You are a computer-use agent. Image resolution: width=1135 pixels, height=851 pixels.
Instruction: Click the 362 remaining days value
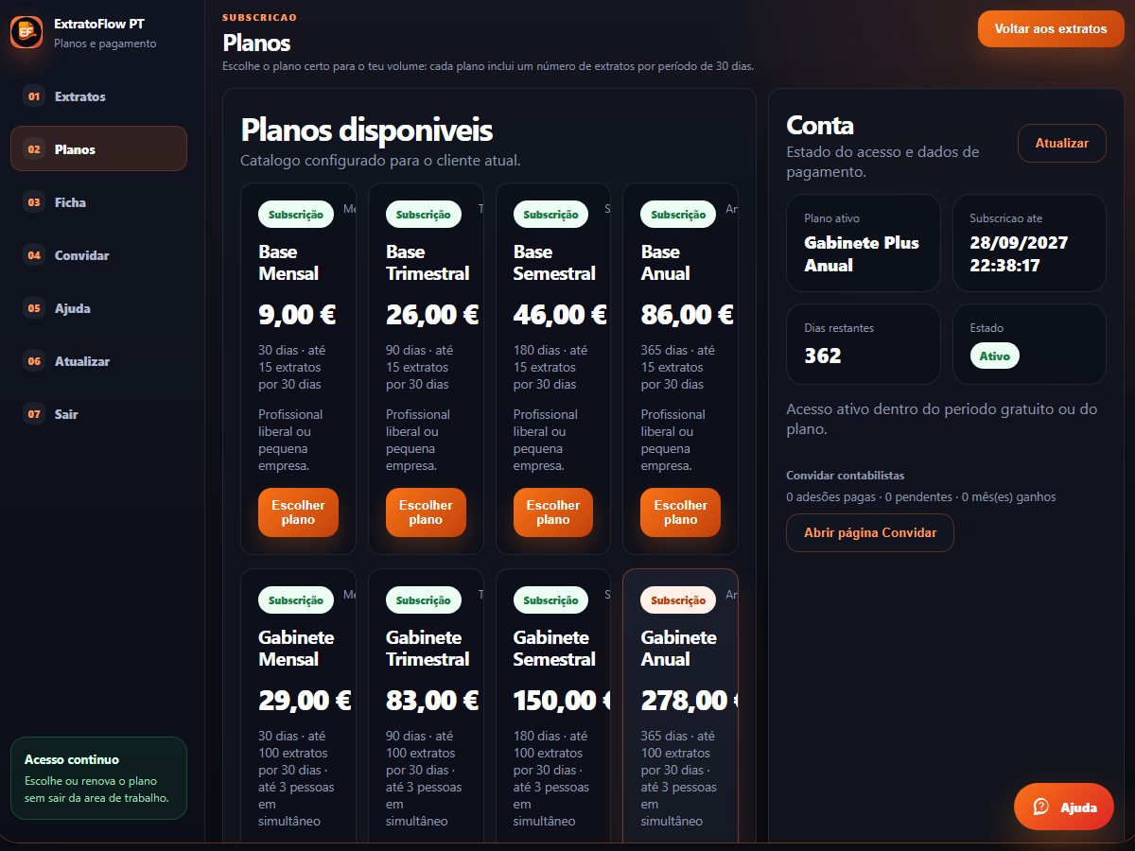pyautogui.click(x=823, y=356)
